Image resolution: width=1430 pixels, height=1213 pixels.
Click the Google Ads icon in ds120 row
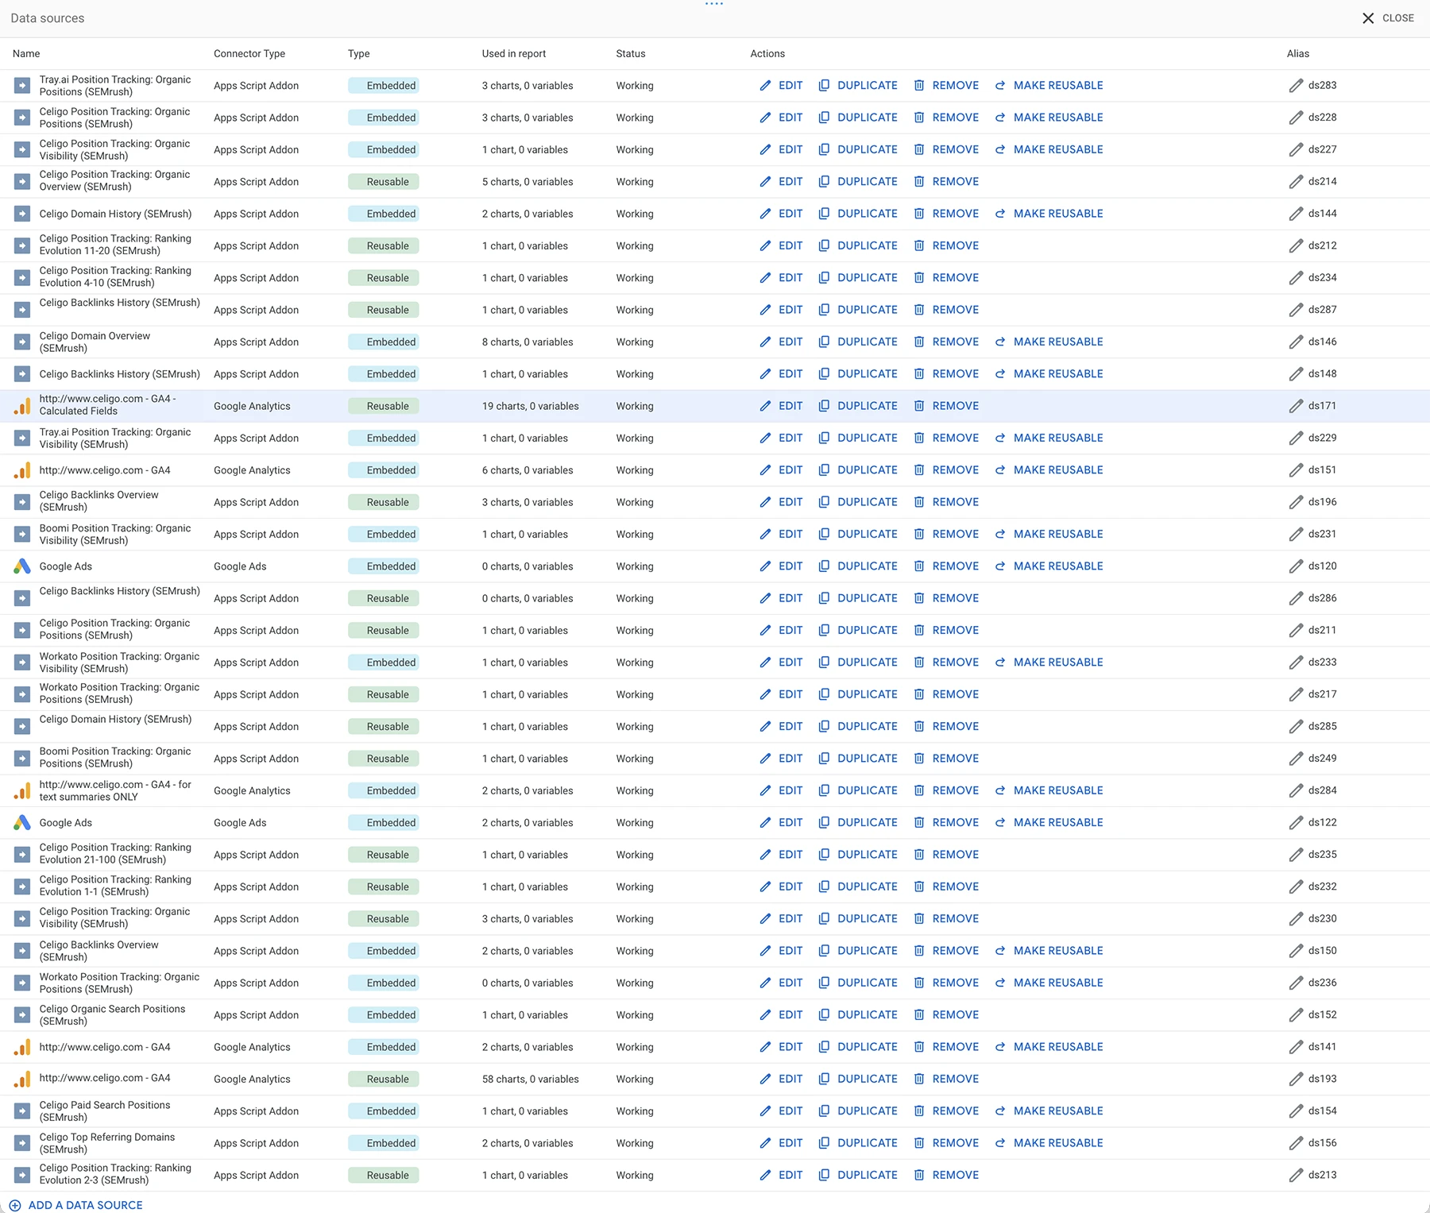point(22,566)
